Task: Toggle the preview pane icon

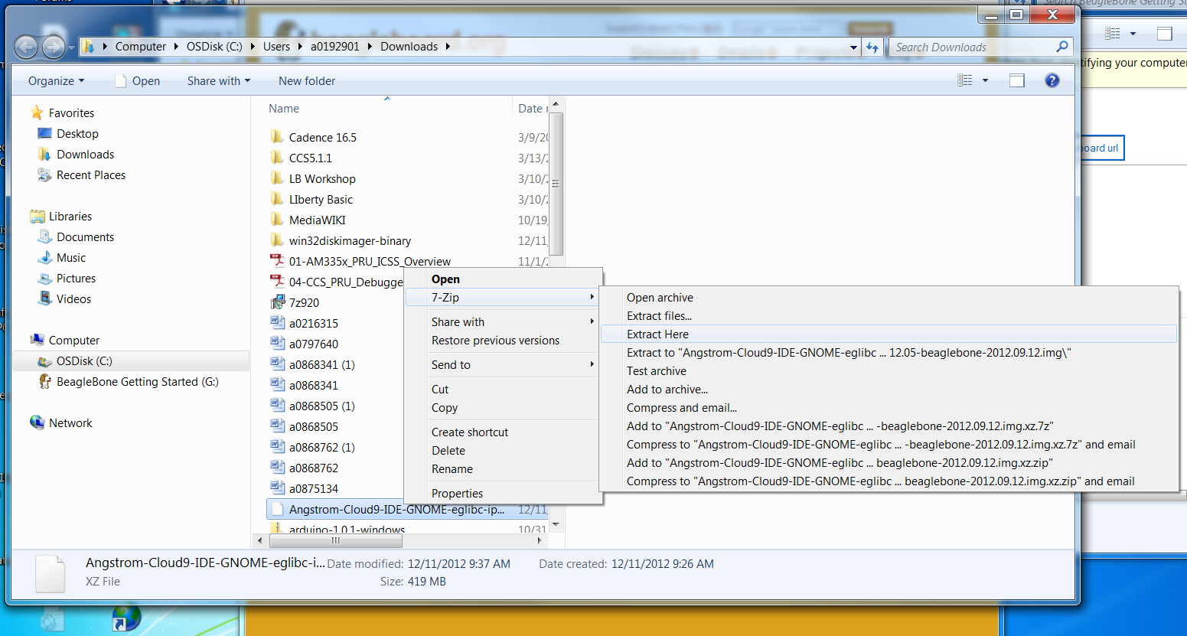Action: pyautogui.click(x=1016, y=80)
